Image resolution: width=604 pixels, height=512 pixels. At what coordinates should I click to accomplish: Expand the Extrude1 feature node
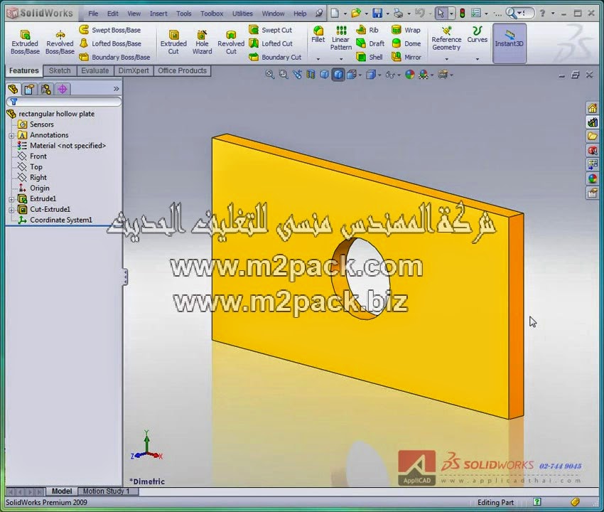click(x=11, y=199)
